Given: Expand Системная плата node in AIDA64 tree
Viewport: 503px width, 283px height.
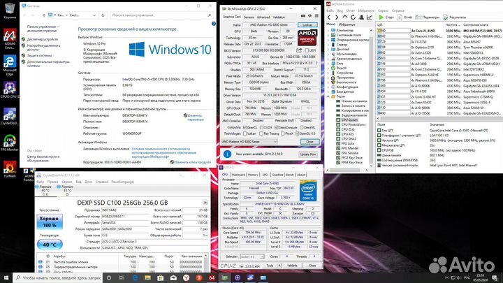Looking at the screenshot, I should (x=328, y=35).
